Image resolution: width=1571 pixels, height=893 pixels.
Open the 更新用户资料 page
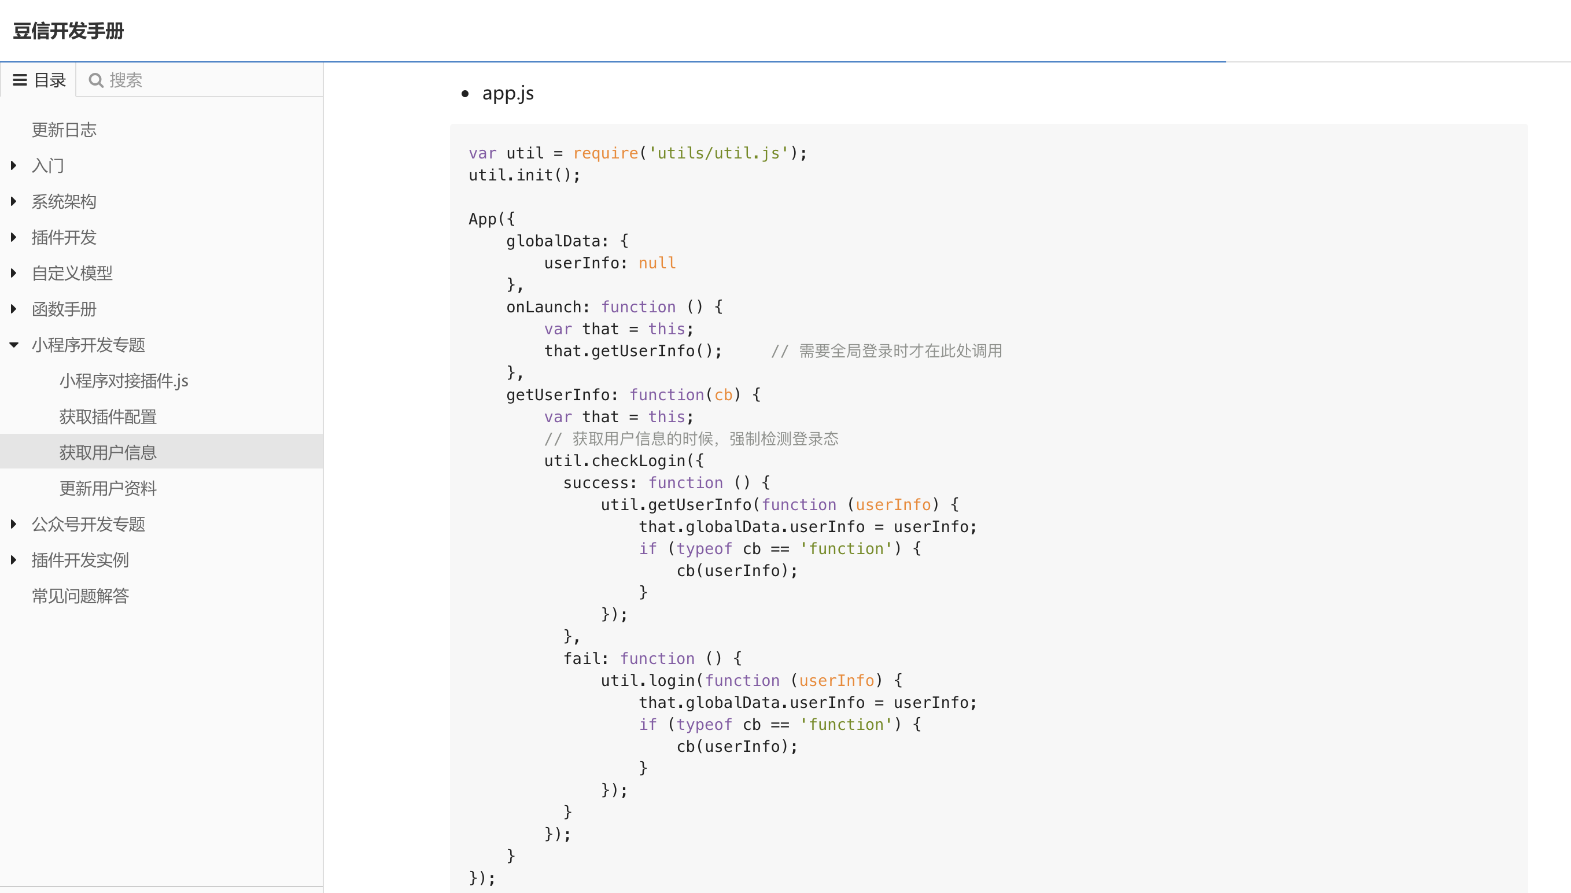coord(108,488)
